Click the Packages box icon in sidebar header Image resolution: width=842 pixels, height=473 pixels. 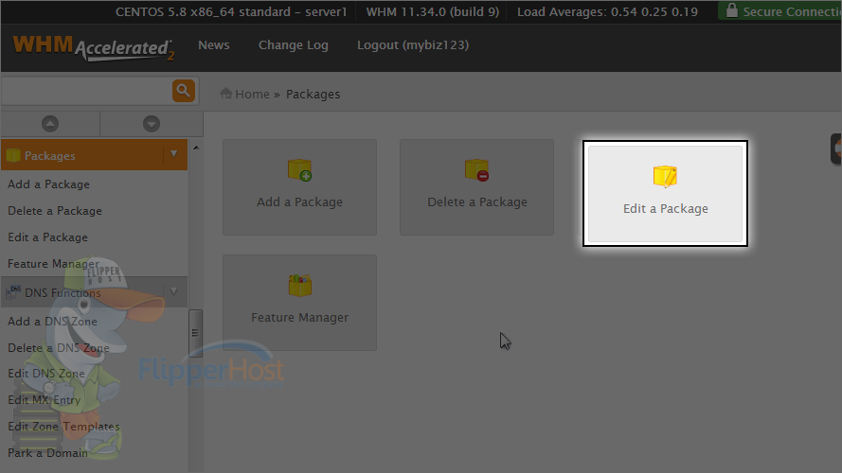coord(13,155)
